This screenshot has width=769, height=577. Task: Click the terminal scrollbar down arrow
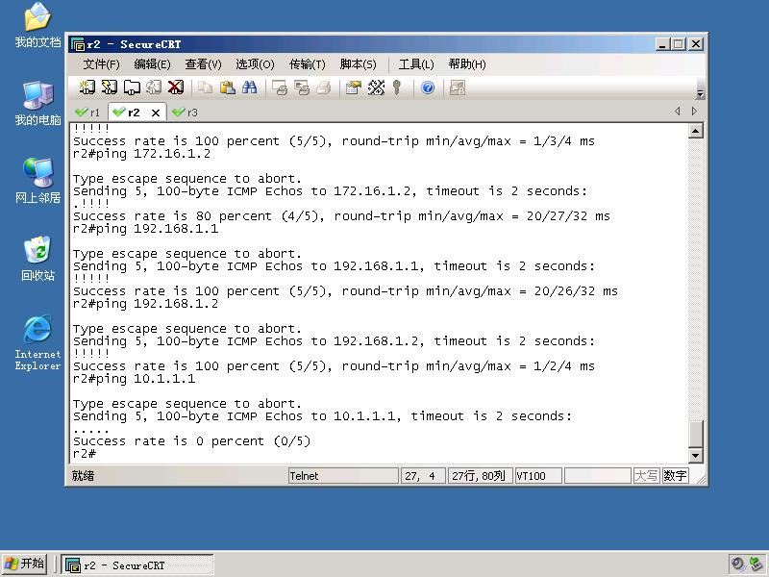695,455
